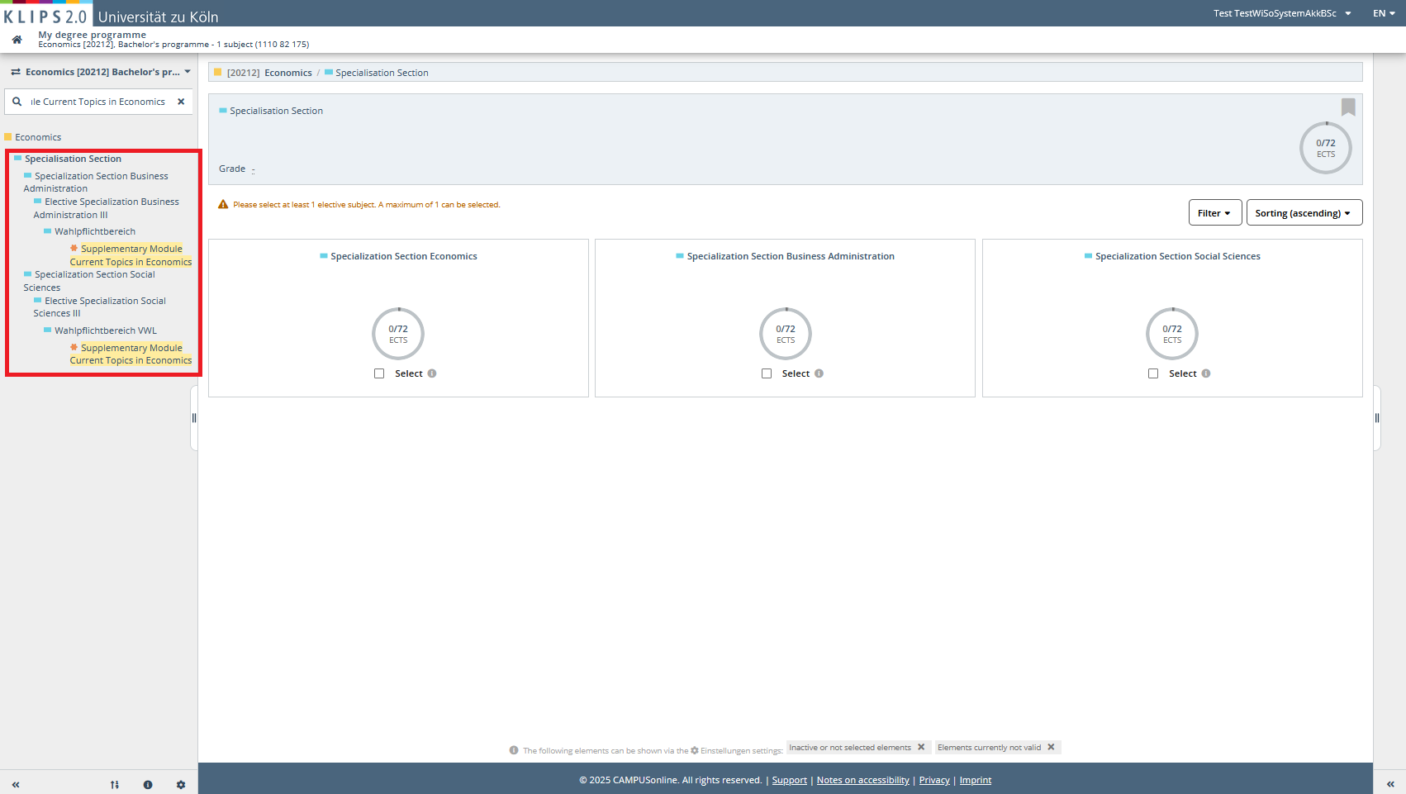
Task: Click the Economics breadcrumb link
Action: pos(288,73)
